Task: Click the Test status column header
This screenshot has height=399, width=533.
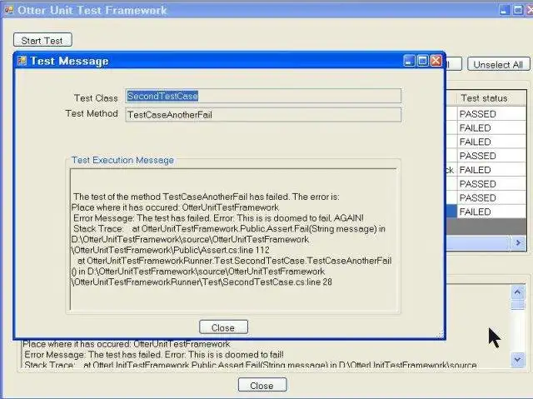Action: pos(491,98)
